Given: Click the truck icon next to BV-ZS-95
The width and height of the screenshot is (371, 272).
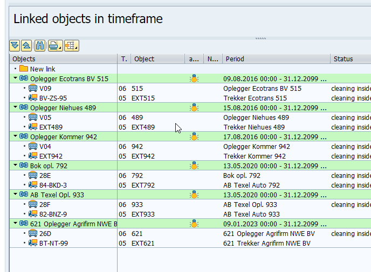Looking at the screenshot, I should click(33, 98).
